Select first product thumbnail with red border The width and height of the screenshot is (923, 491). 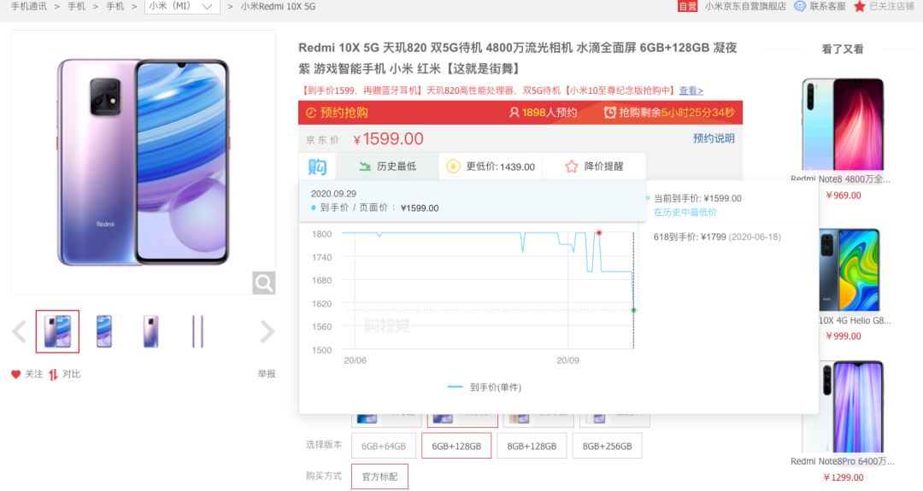[57, 331]
